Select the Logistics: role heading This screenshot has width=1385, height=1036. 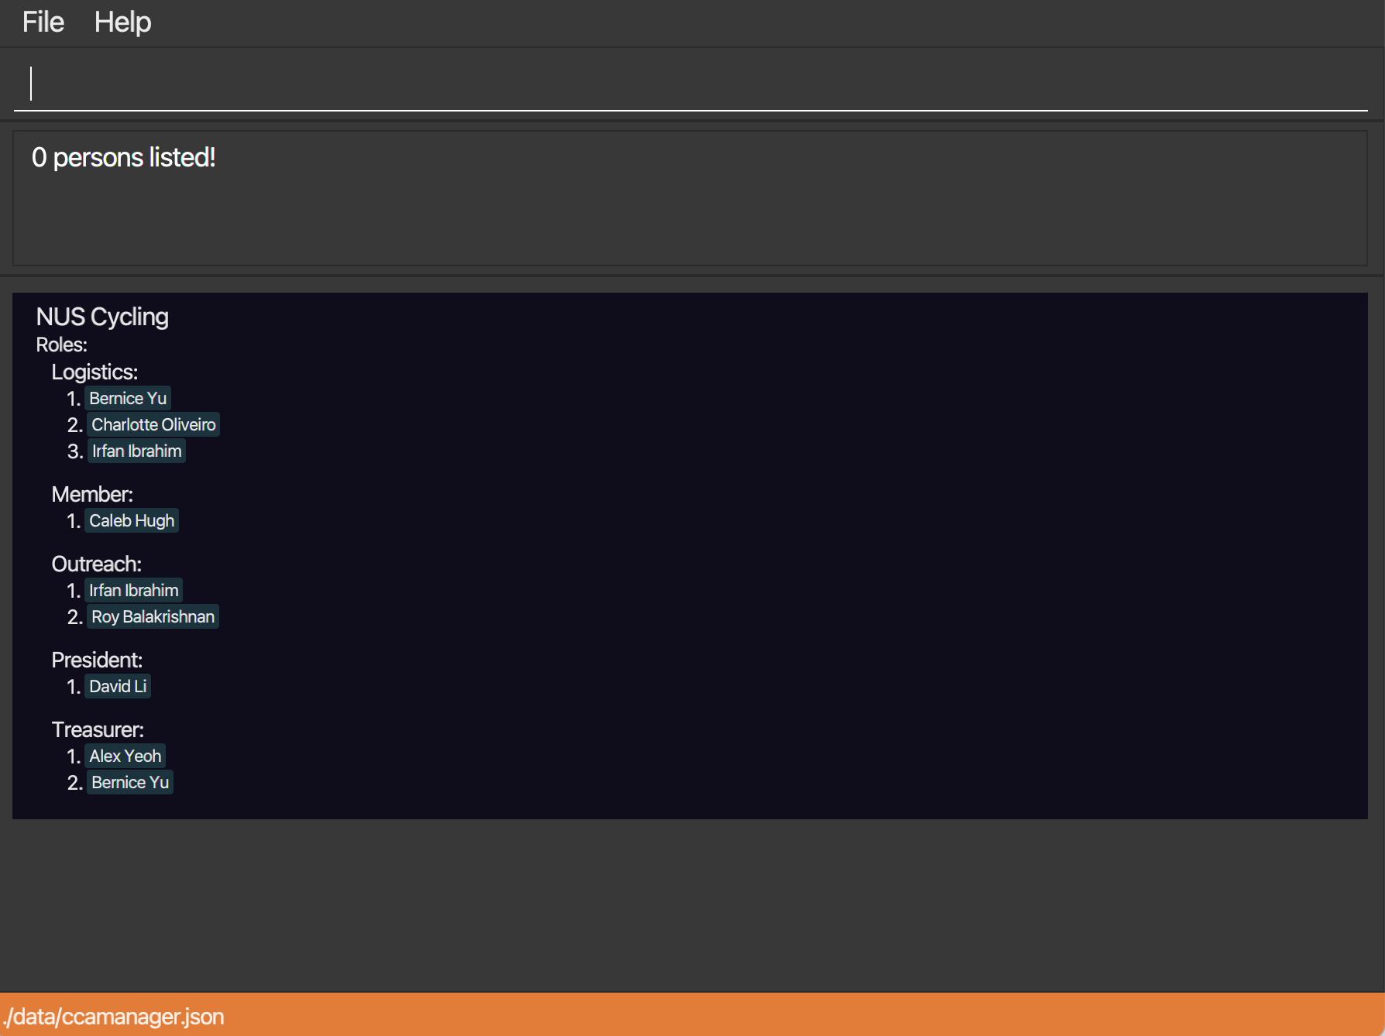pyautogui.click(x=95, y=372)
